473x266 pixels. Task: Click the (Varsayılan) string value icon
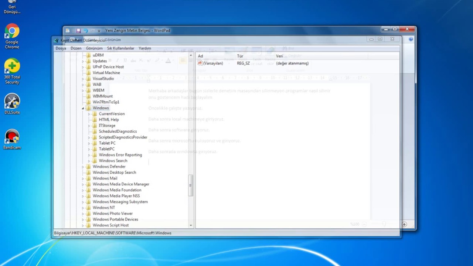[x=200, y=63]
